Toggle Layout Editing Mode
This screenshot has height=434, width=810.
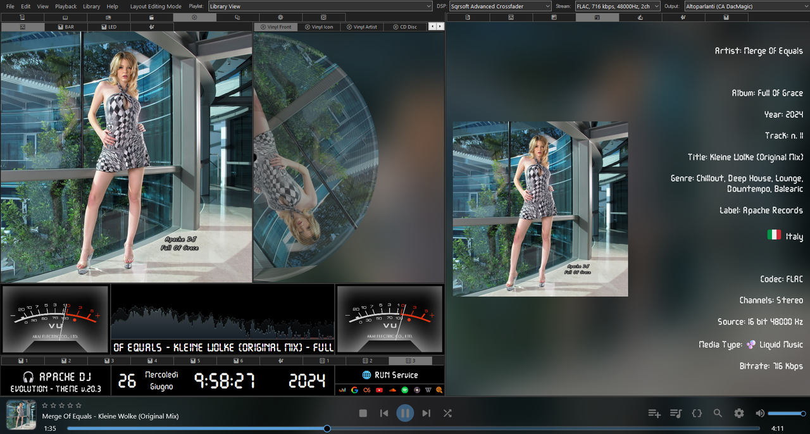pos(156,6)
